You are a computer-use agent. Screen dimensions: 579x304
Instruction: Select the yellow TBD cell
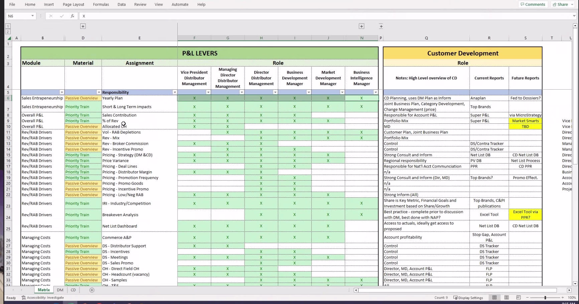tap(525, 126)
